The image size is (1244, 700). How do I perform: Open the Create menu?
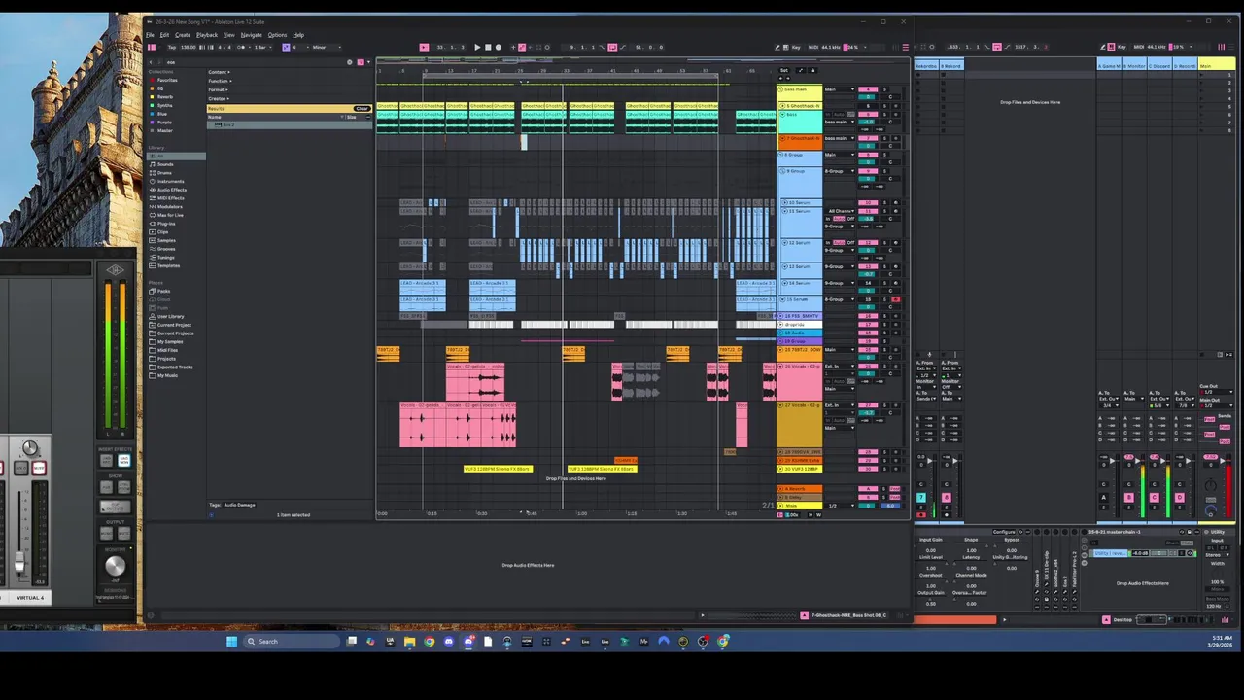pyautogui.click(x=183, y=35)
